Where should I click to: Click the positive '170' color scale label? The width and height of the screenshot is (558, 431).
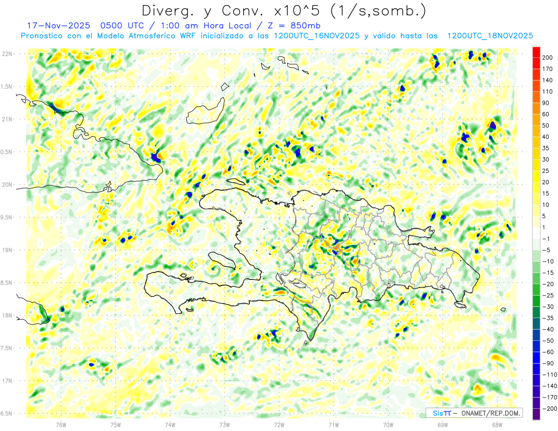coord(548,69)
